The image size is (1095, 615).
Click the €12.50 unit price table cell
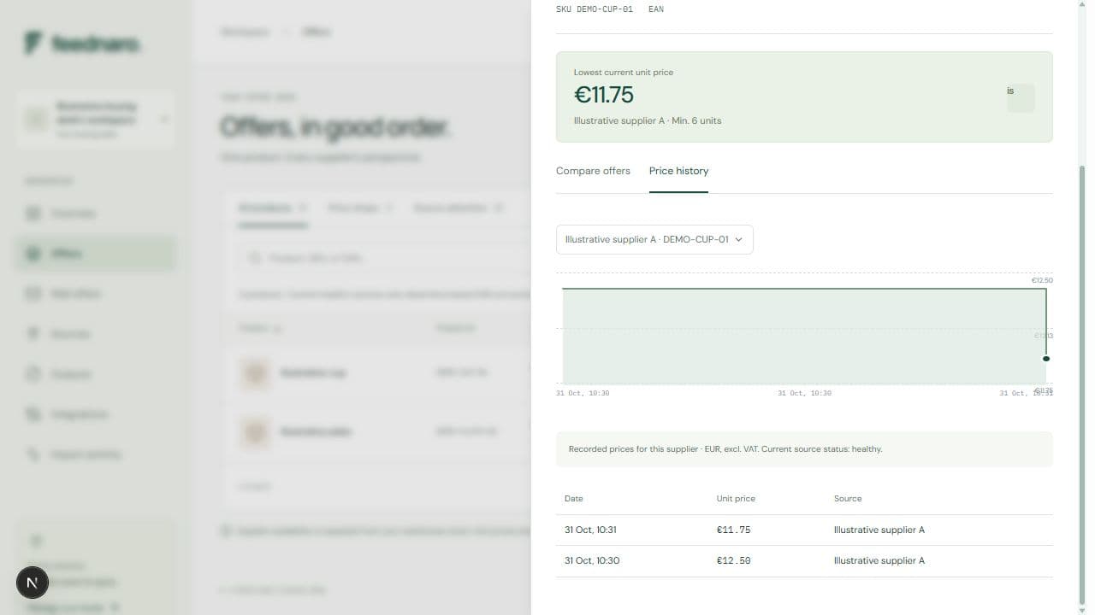733,560
